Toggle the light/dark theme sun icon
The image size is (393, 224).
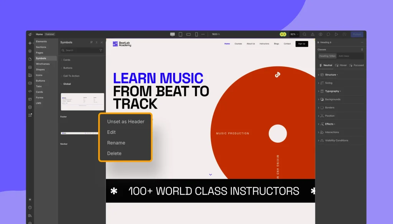30,199
